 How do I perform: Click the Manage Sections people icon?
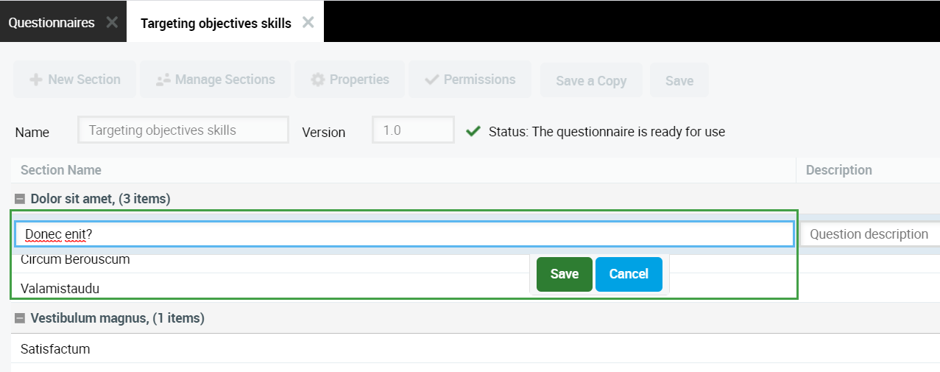[x=163, y=80]
